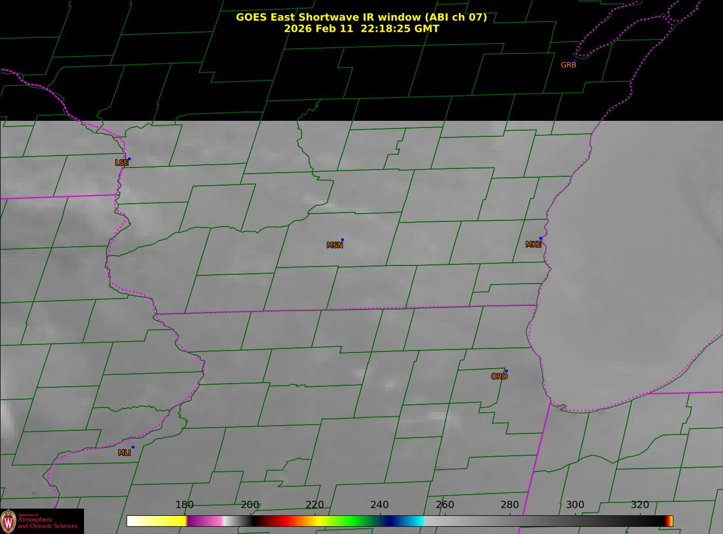The image size is (723, 534).
Task: Click the "2026 Feb 11 22:18:25 GMT" timestamp
Action: [x=361, y=29]
